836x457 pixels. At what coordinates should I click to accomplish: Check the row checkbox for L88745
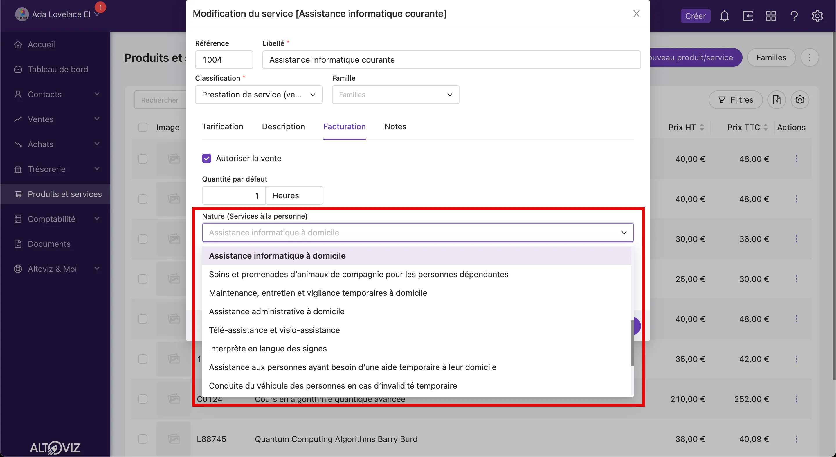143,439
